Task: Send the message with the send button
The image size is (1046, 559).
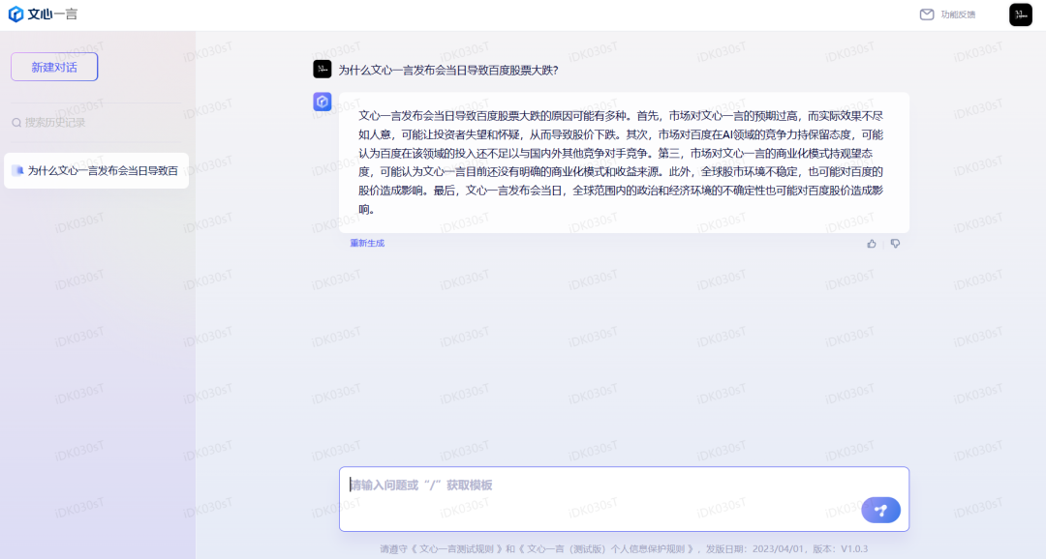Action: click(x=880, y=511)
